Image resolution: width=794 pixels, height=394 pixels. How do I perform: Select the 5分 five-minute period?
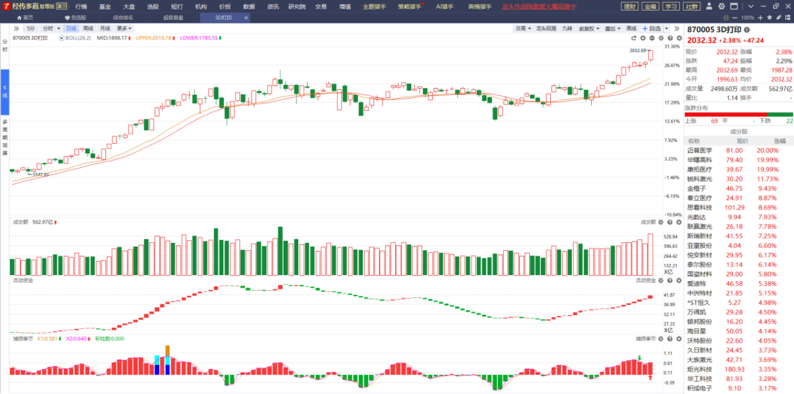click(x=30, y=28)
